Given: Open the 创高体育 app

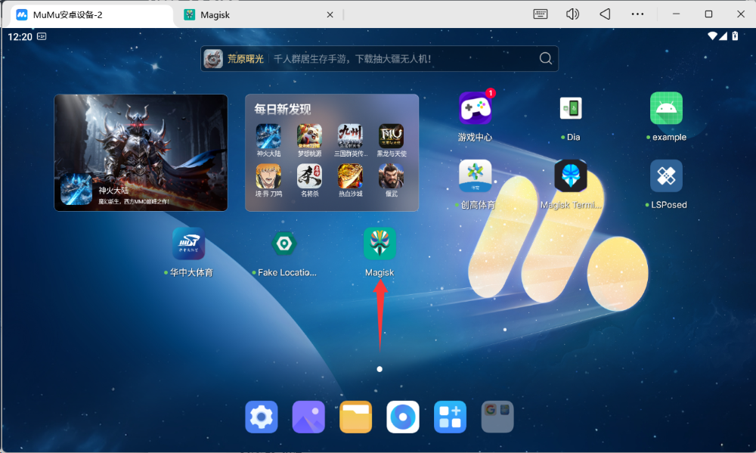Looking at the screenshot, I should tap(475, 174).
